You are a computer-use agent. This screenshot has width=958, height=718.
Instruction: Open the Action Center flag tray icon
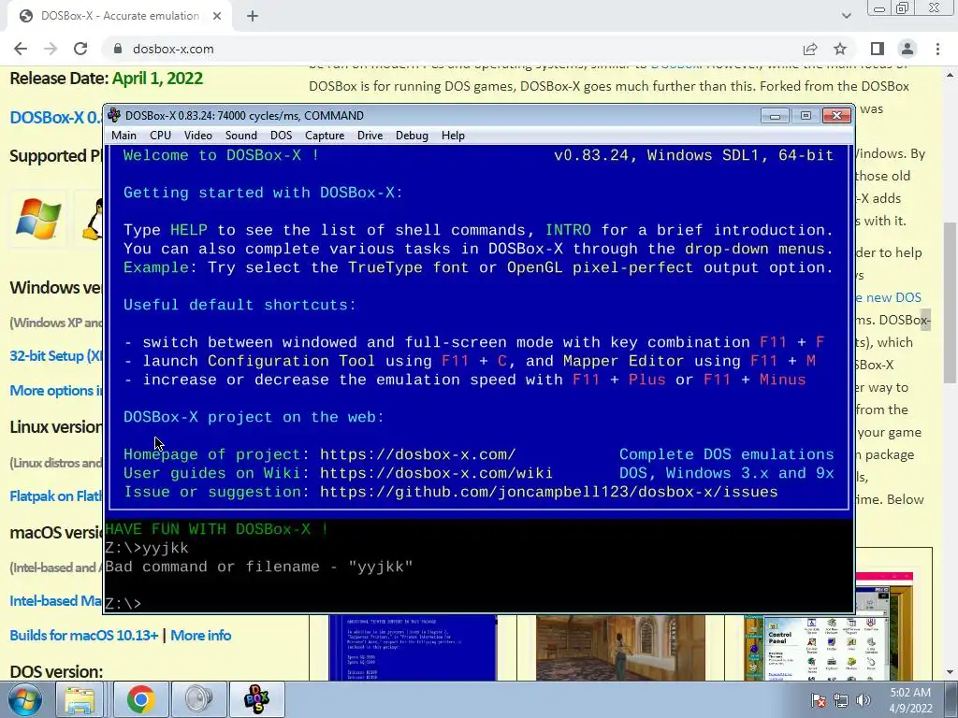[x=819, y=700]
